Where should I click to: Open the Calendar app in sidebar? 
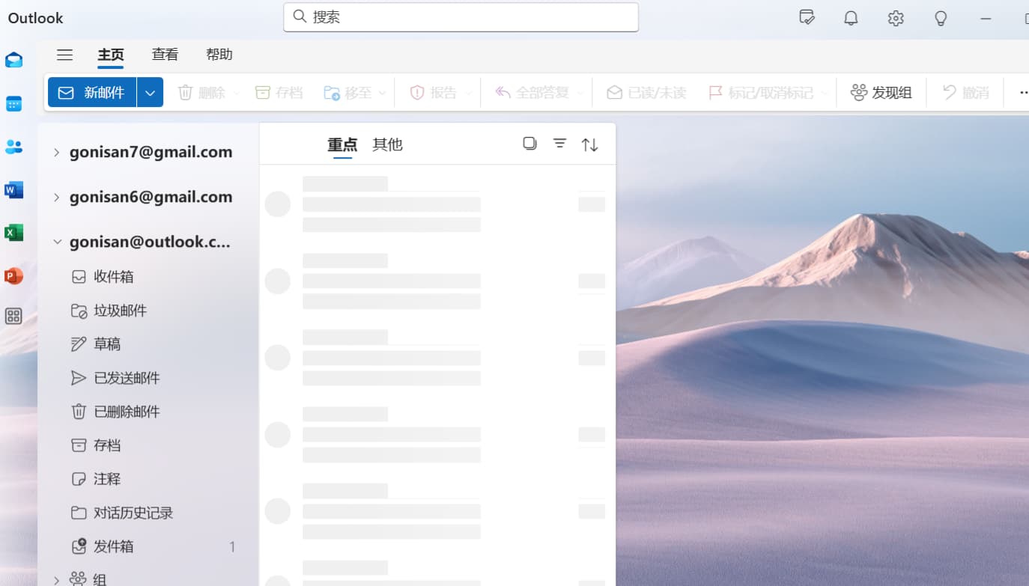click(x=13, y=104)
